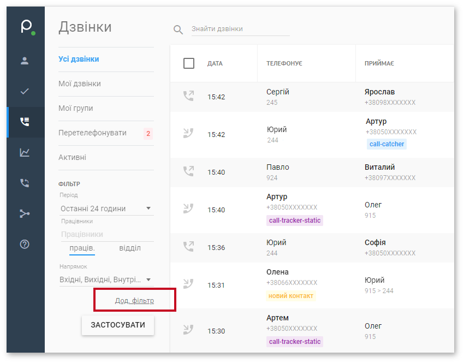Click the Дод. фільтр link
Screen dimensions: 464x363
coord(134,301)
